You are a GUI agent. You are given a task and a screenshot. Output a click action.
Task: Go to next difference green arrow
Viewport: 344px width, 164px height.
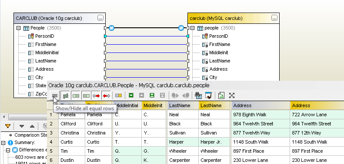pyautogui.click(x=131, y=95)
